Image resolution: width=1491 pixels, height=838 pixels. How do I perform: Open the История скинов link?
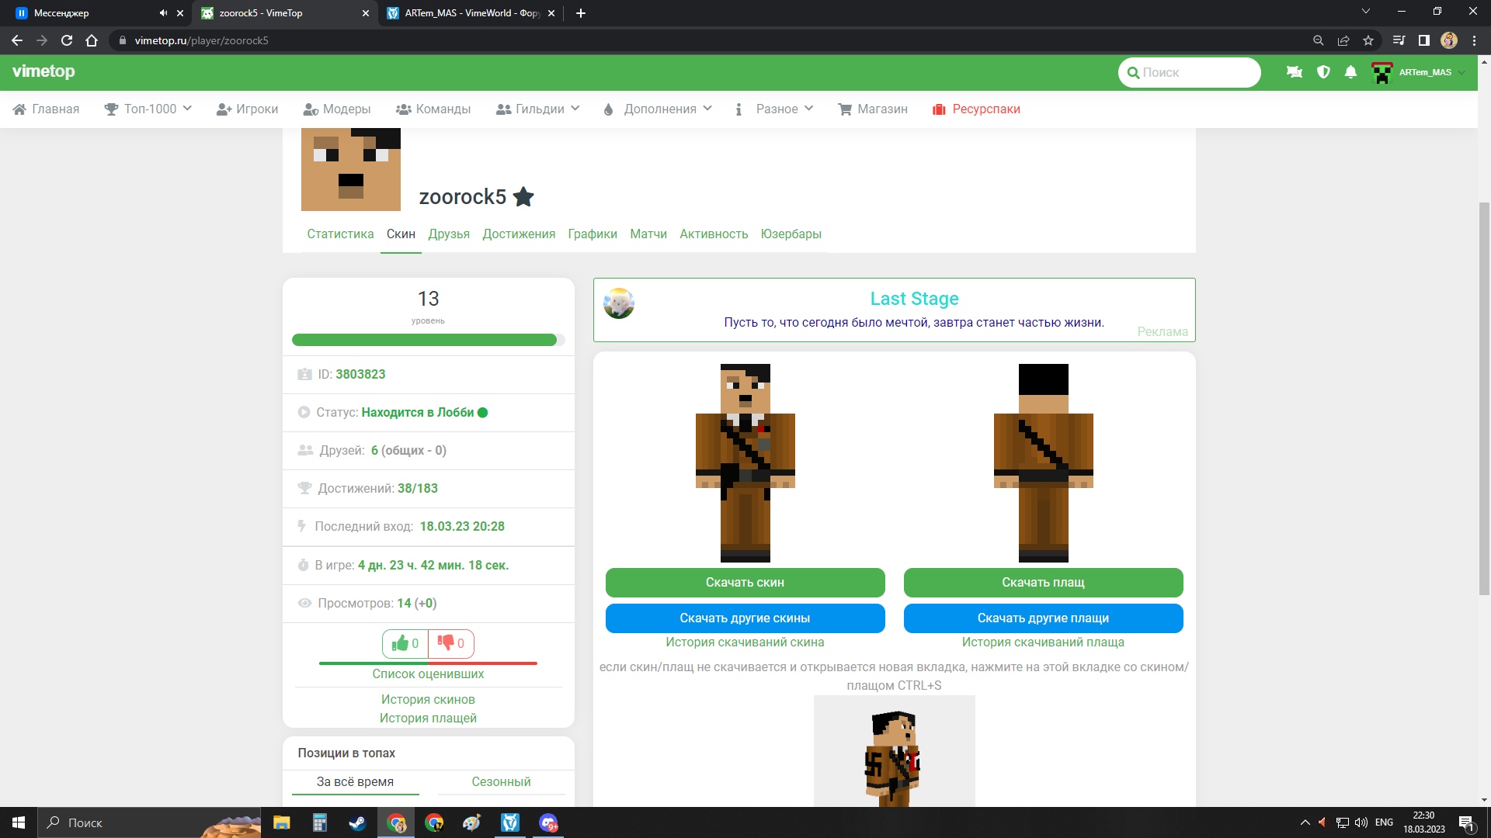click(x=428, y=699)
